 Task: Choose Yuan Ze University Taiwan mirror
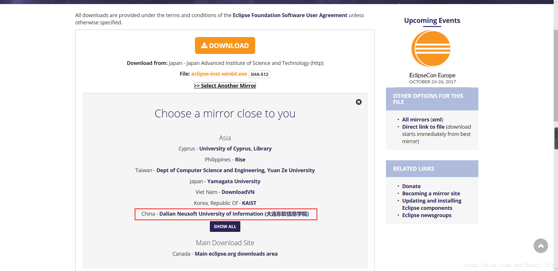tap(236, 170)
